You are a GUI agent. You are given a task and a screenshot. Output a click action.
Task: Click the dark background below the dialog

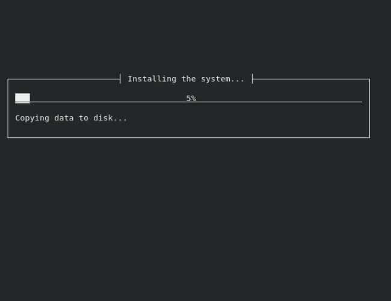coord(195,220)
